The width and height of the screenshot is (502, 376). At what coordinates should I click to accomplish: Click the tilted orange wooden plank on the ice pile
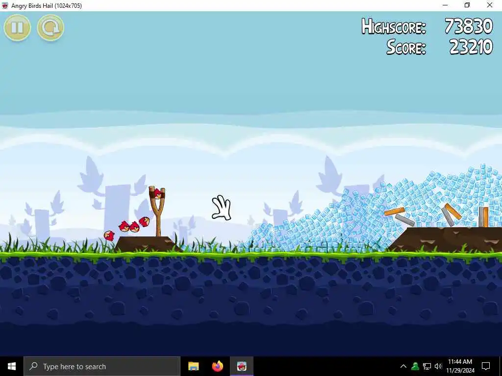395,211
